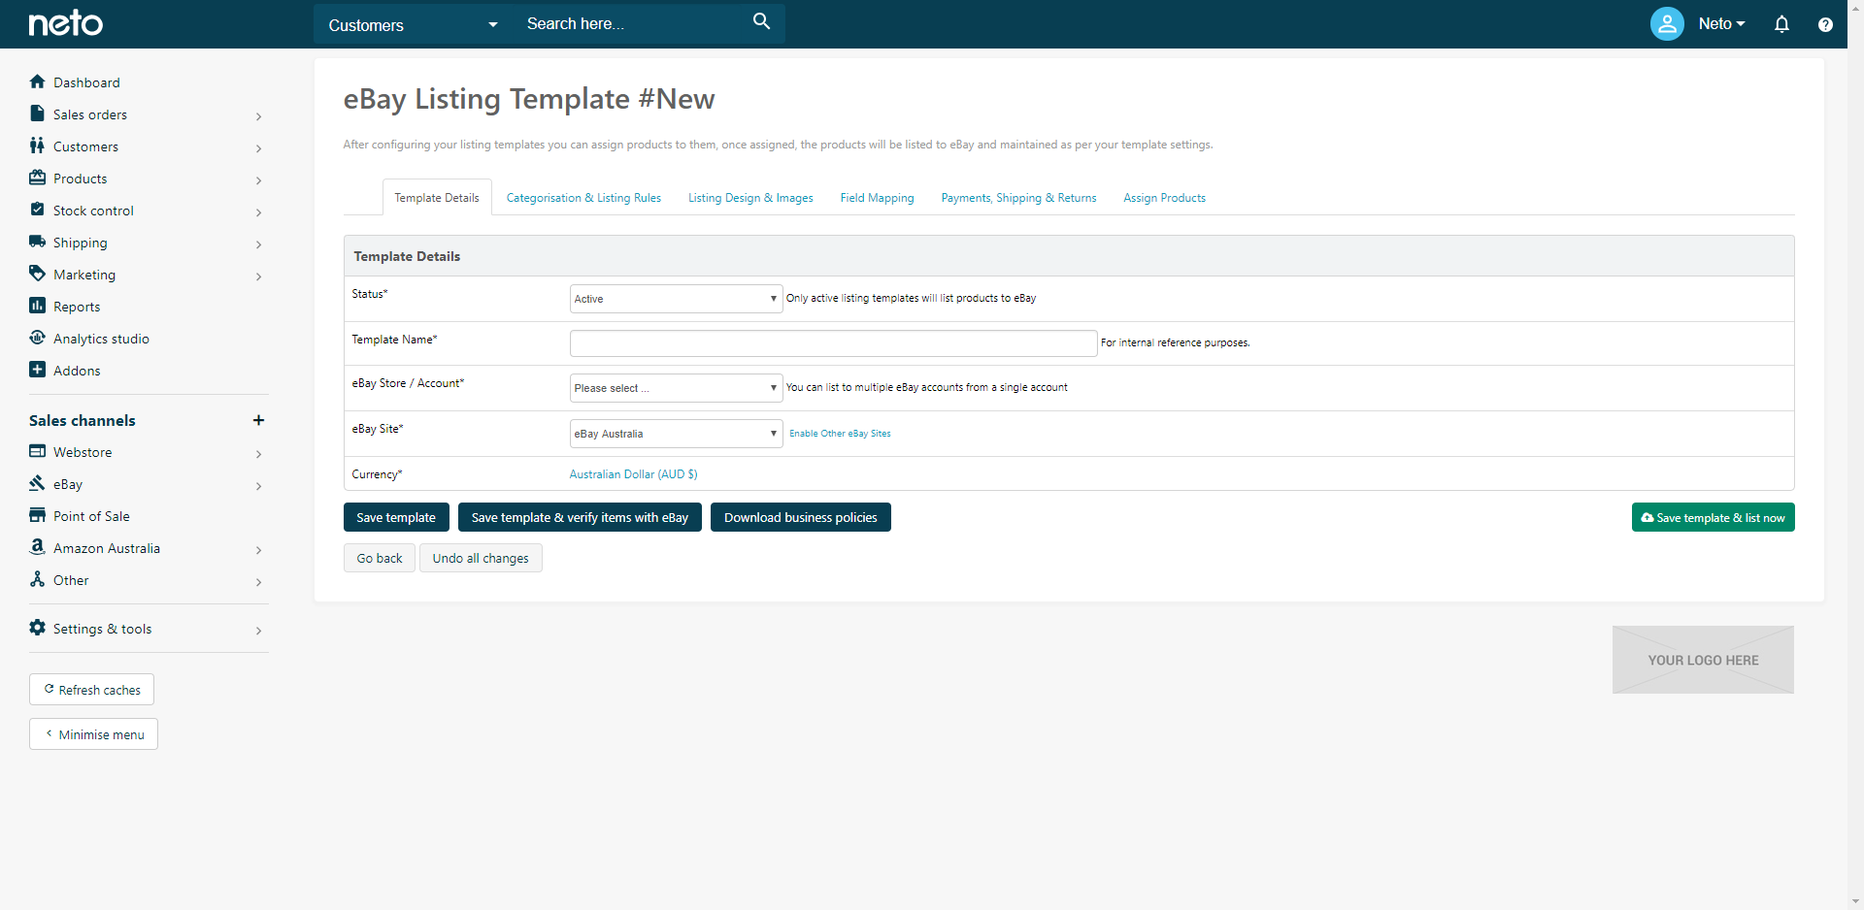This screenshot has height=910, width=1864.
Task: Switch to Assign Products tab
Action: pyautogui.click(x=1164, y=198)
